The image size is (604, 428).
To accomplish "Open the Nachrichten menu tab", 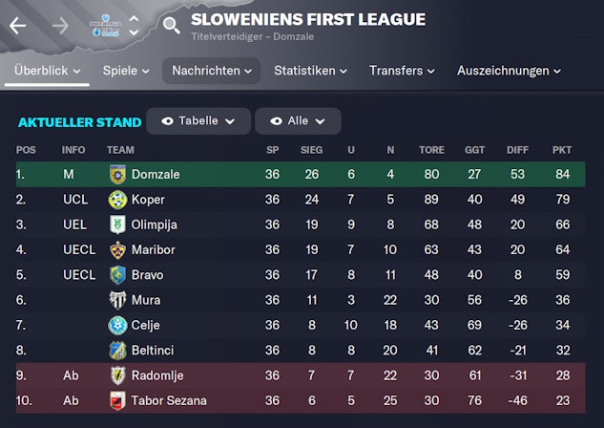I will tap(211, 71).
